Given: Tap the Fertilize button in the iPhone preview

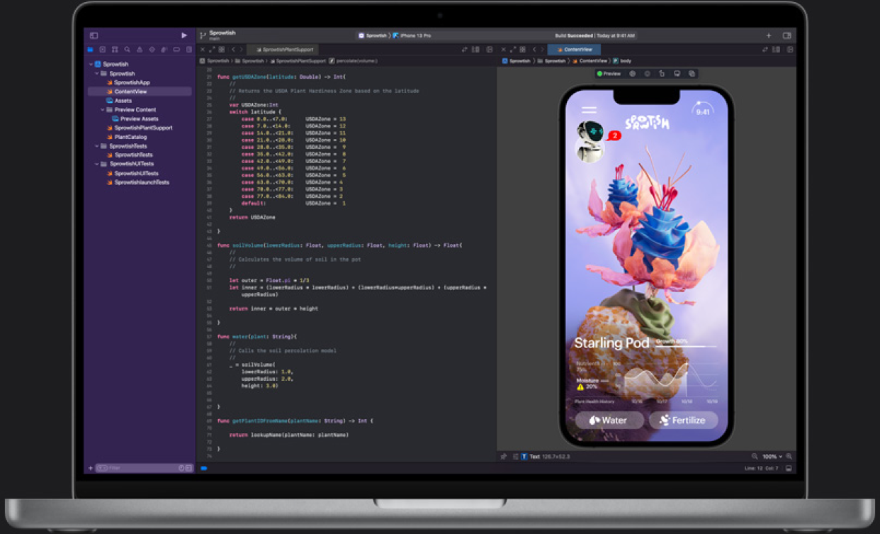Looking at the screenshot, I should pyautogui.click(x=684, y=420).
